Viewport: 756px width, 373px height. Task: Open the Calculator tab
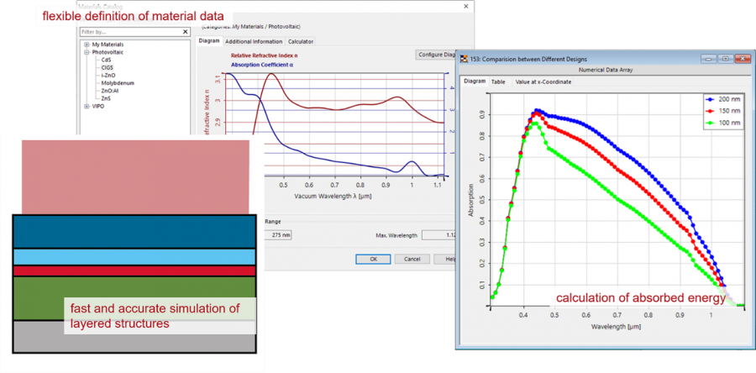[301, 41]
